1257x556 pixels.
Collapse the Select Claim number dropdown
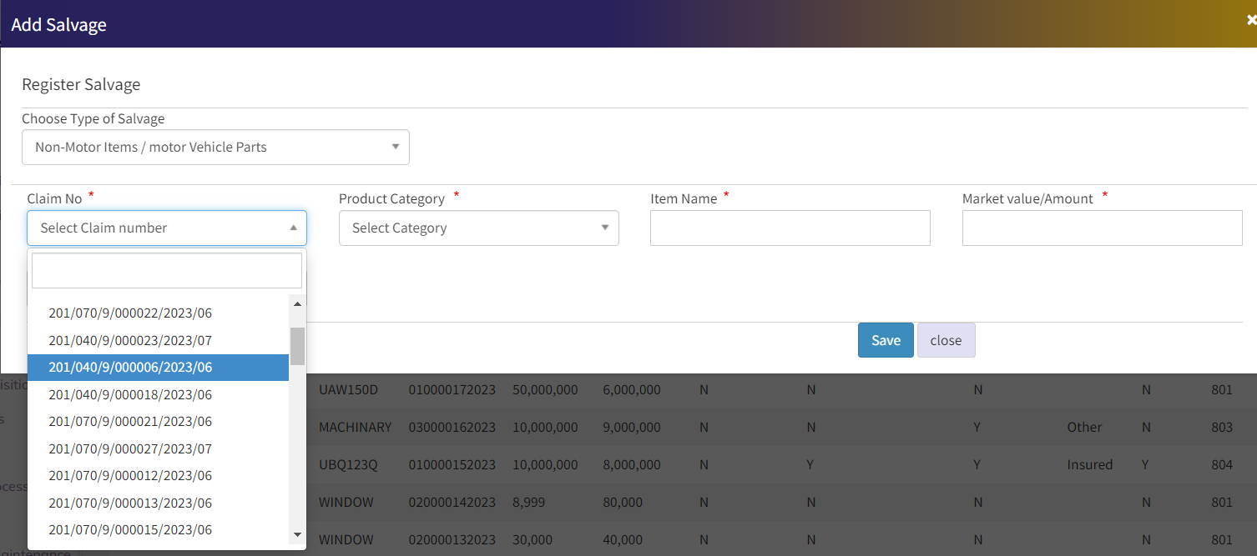pos(167,228)
